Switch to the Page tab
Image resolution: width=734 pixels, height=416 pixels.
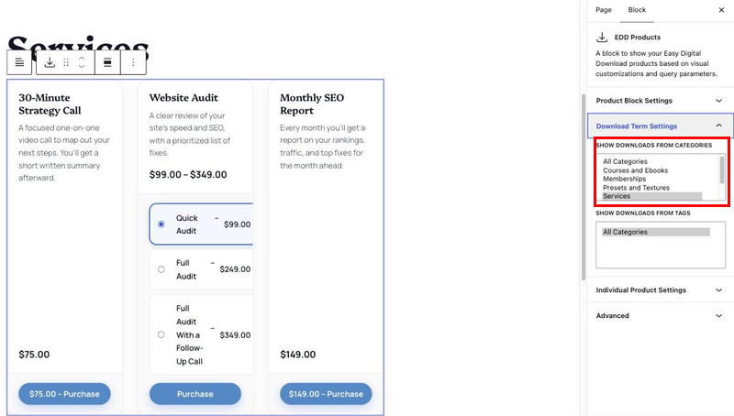(x=604, y=10)
